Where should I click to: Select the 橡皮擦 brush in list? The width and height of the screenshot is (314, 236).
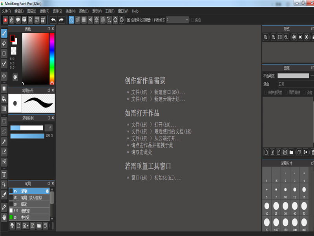(x=29, y=211)
